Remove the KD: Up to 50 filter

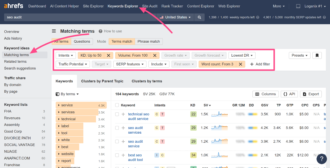(108, 55)
